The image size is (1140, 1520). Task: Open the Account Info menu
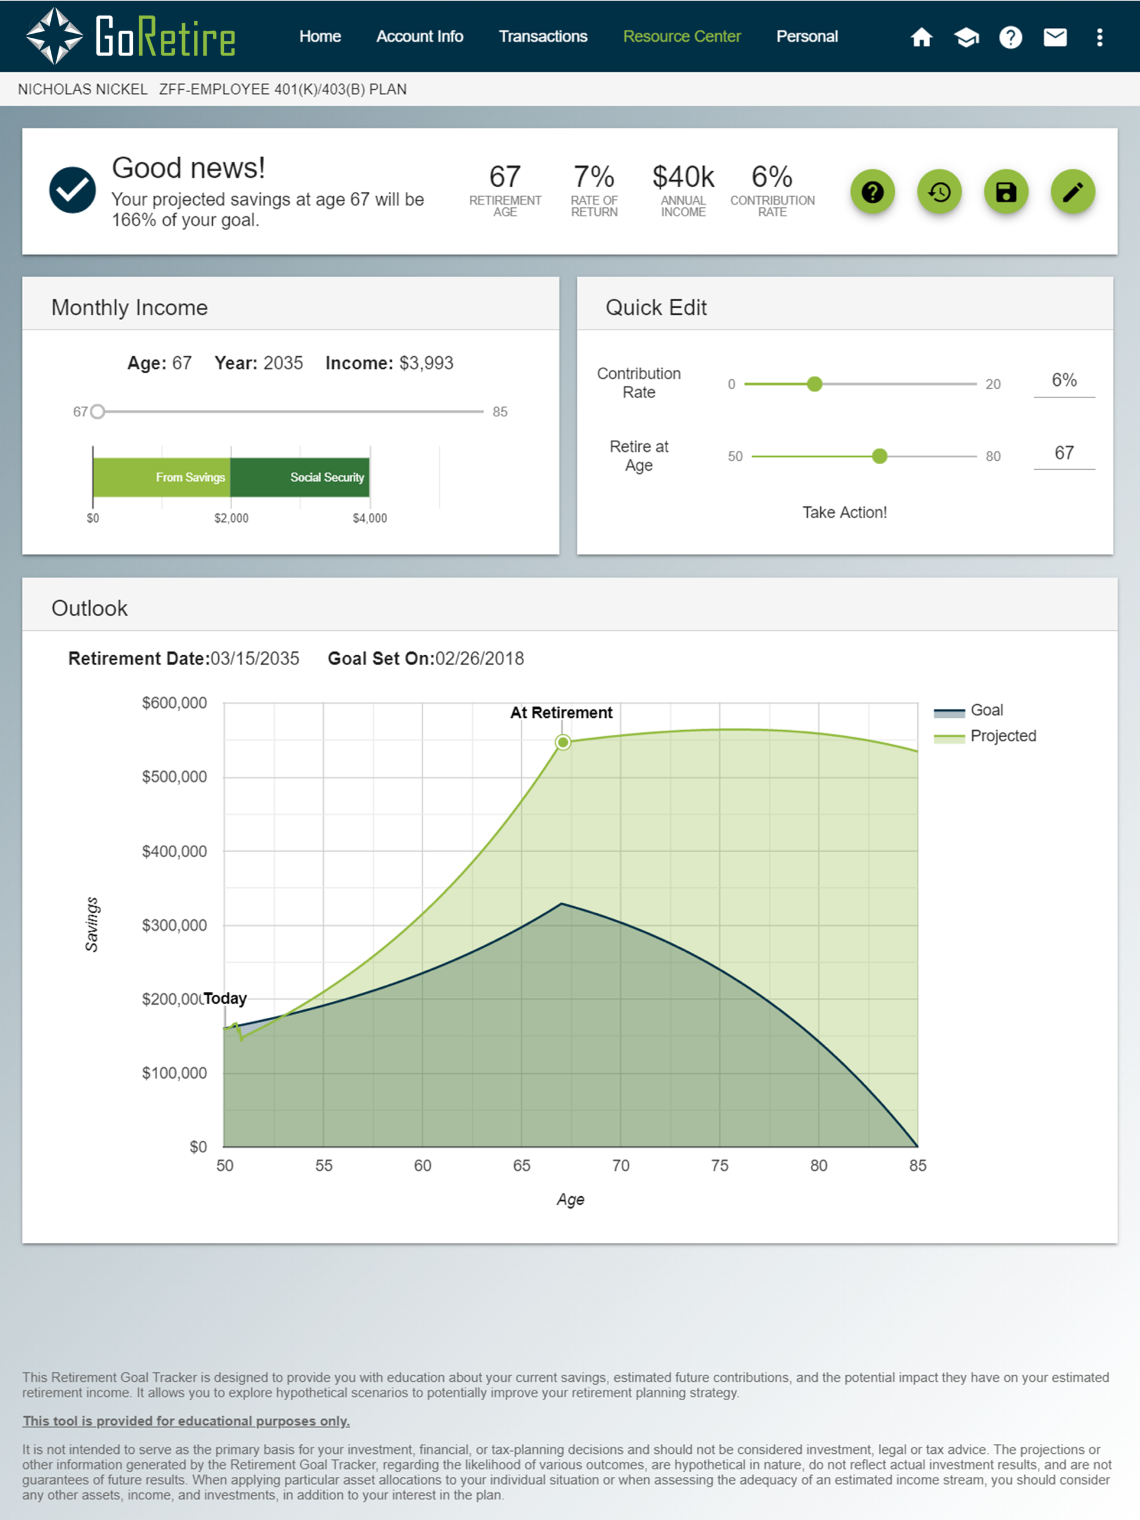pyautogui.click(x=420, y=37)
